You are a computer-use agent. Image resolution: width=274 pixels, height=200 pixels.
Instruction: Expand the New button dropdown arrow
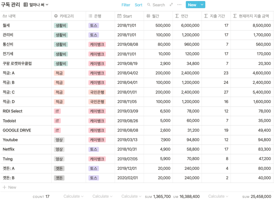pos(202,5)
